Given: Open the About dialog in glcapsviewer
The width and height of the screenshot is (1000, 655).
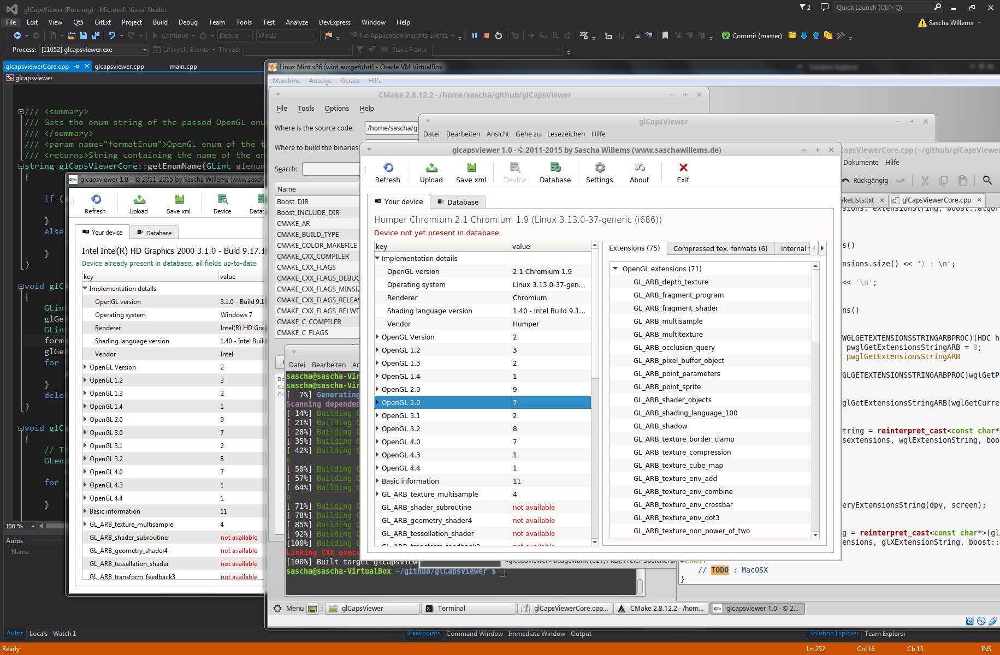Looking at the screenshot, I should [640, 172].
